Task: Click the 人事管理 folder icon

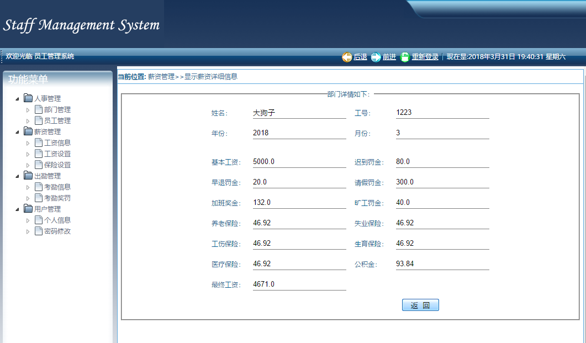Action: 28,98
